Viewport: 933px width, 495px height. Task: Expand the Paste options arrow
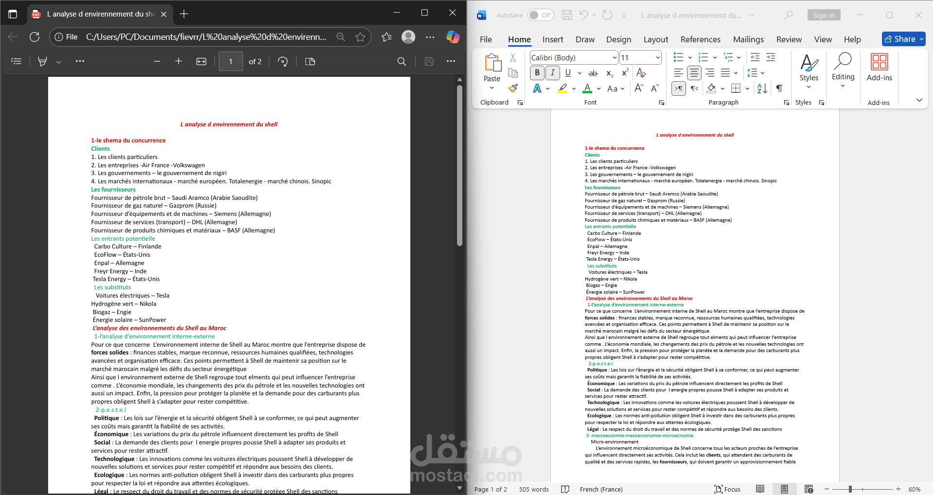coord(492,88)
